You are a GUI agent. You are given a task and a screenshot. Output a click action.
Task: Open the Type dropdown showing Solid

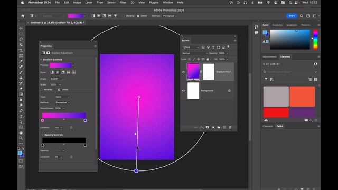(x=62, y=97)
